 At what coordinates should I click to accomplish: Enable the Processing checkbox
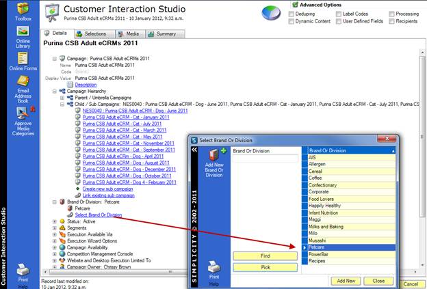[391, 14]
